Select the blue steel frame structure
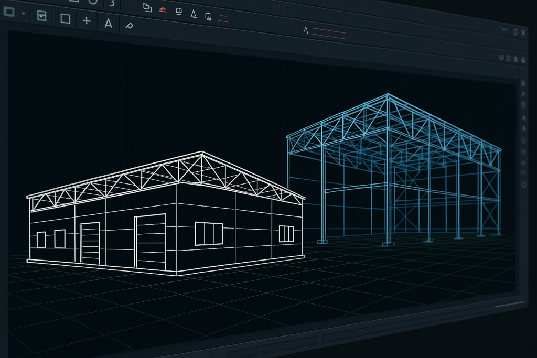The image size is (537, 358). point(394,170)
